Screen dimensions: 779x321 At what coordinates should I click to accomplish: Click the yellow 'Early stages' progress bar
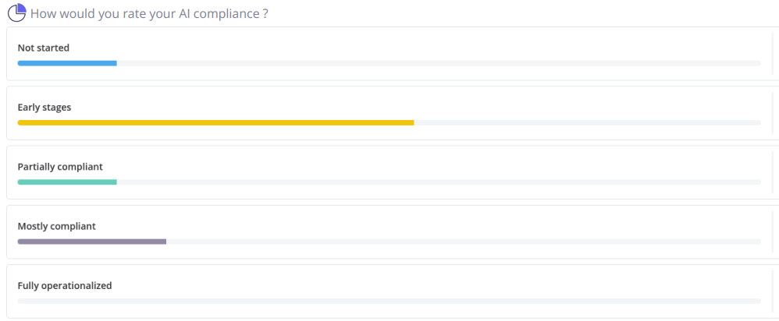pyautogui.click(x=215, y=122)
